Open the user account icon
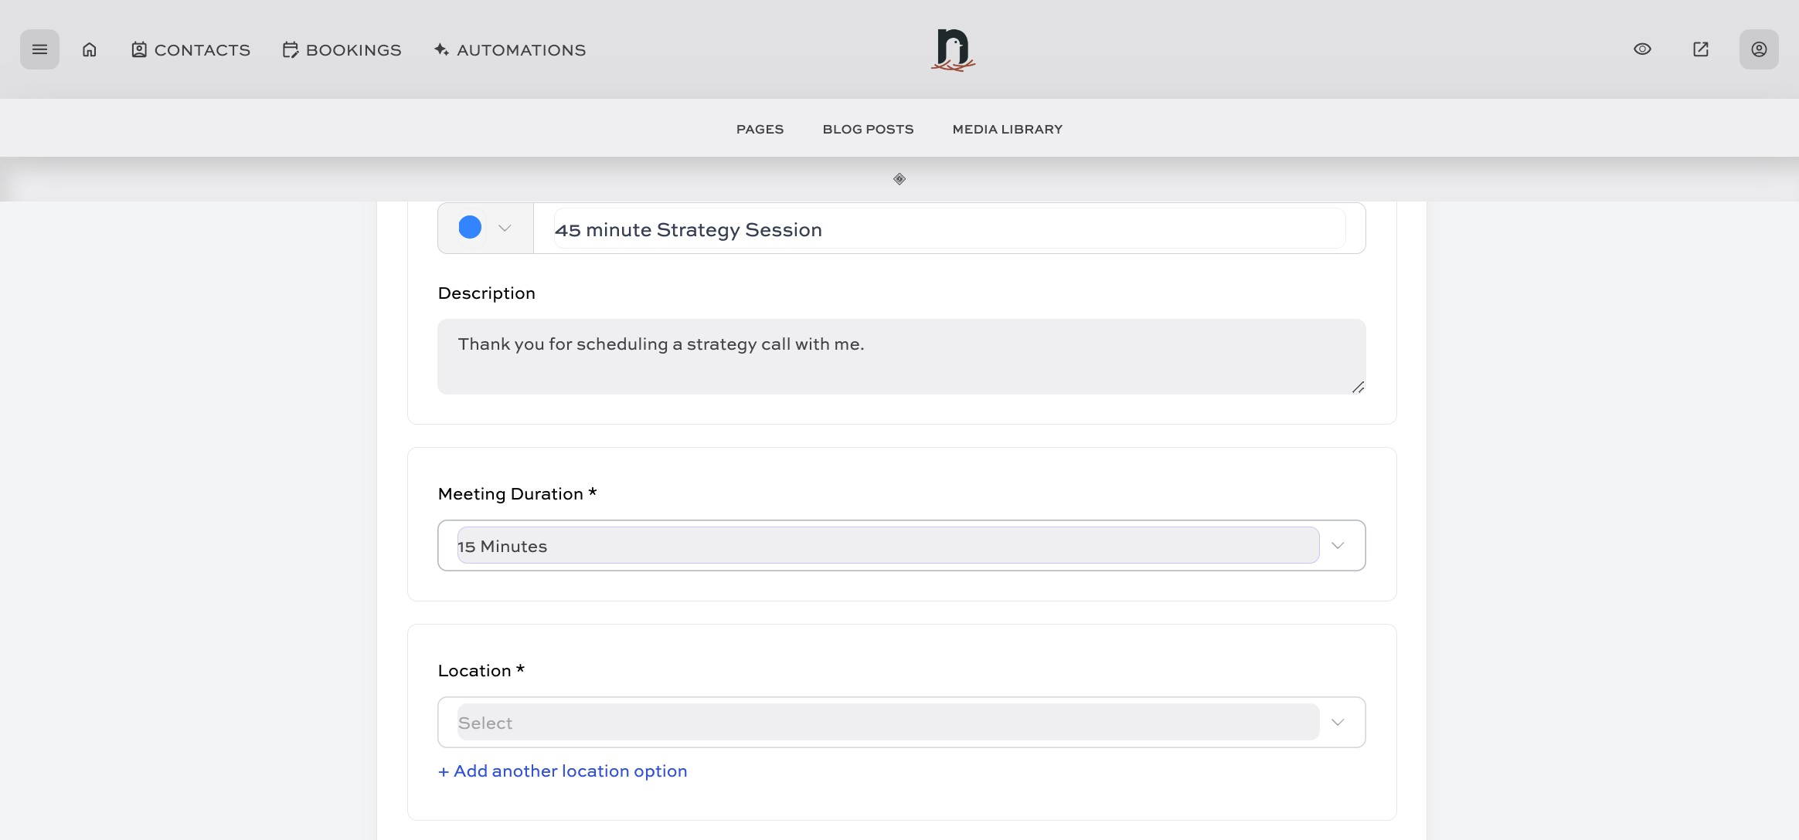1799x840 pixels. 1758,49
